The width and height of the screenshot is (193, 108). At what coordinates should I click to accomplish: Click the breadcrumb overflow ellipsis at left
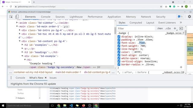click(11, 72)
